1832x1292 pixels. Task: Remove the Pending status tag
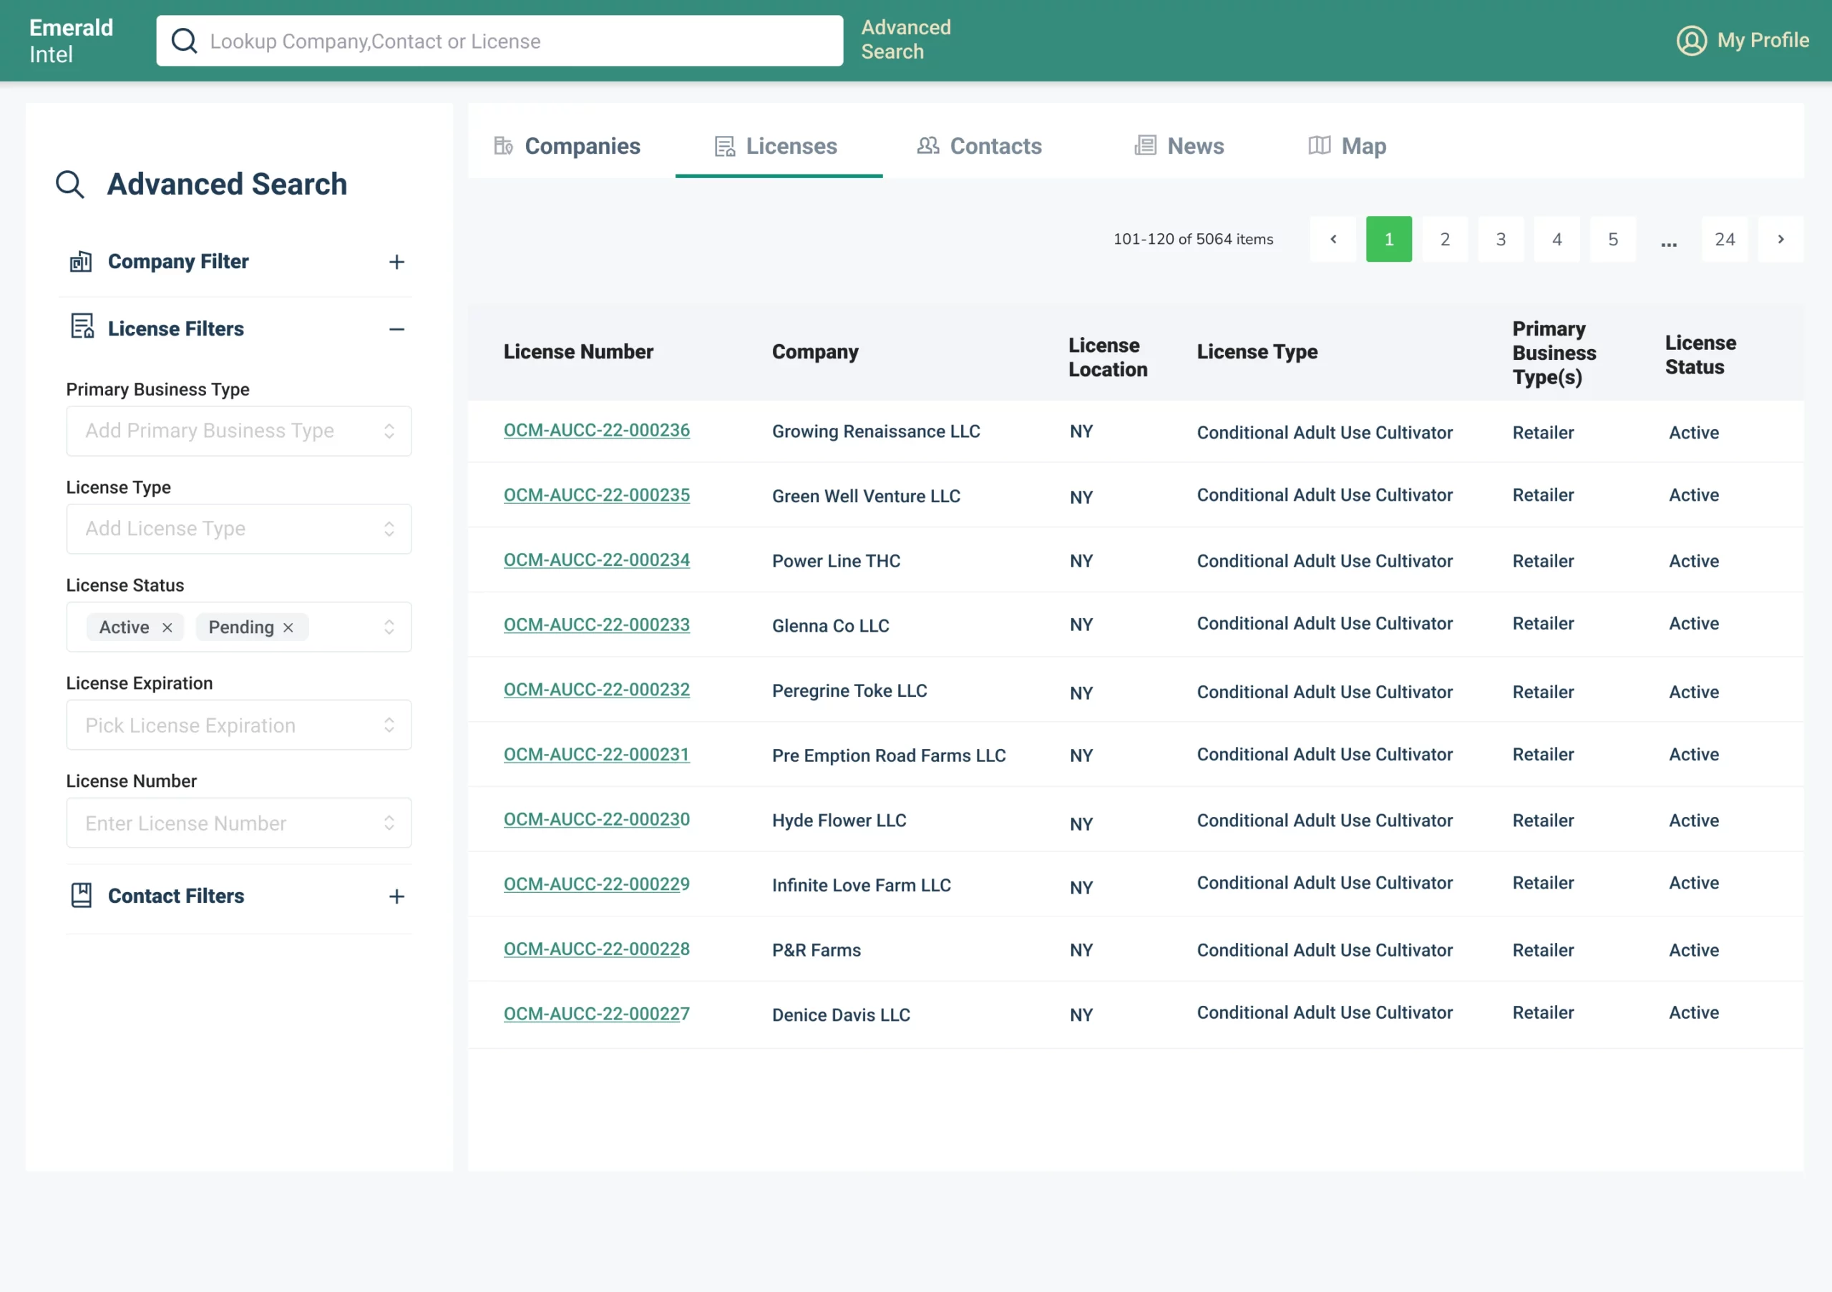288,627
